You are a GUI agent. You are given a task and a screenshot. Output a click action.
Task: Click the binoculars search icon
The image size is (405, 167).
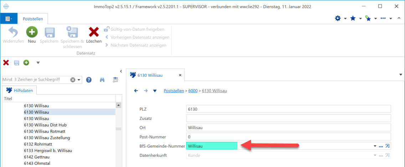click(x=102, y=80)
